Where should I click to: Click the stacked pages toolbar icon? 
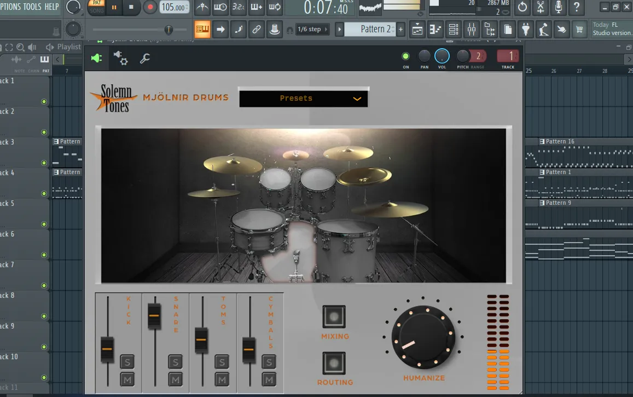click(x=508, y=30)
